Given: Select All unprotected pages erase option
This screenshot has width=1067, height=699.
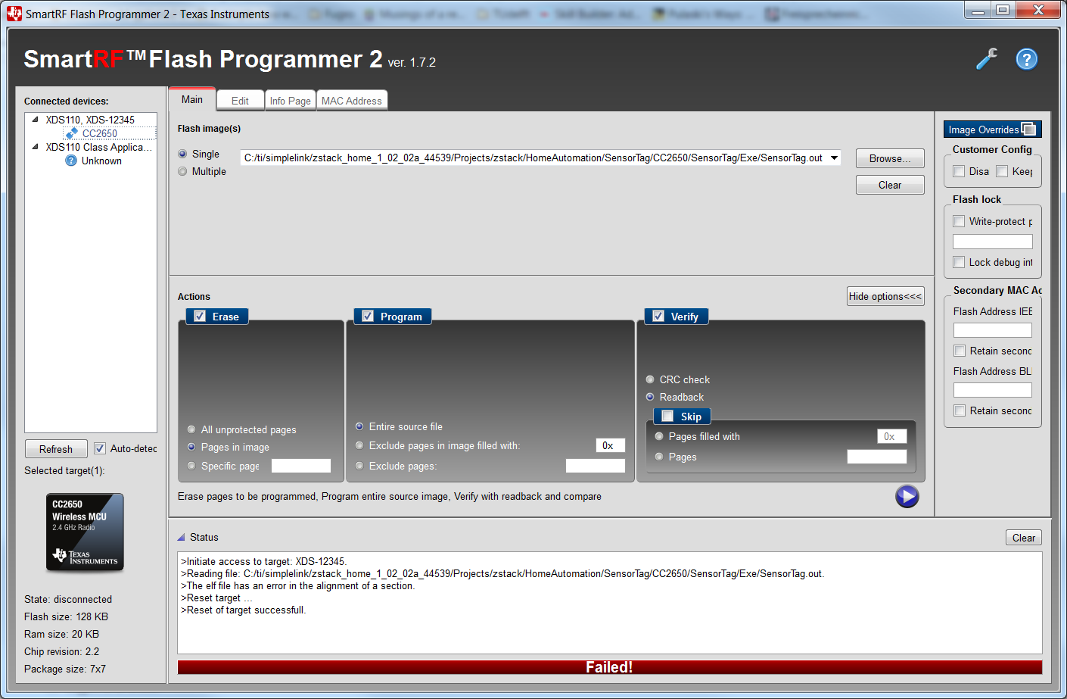Looking at the screenshot, I should pyautogui.click(x=191, y=429).
